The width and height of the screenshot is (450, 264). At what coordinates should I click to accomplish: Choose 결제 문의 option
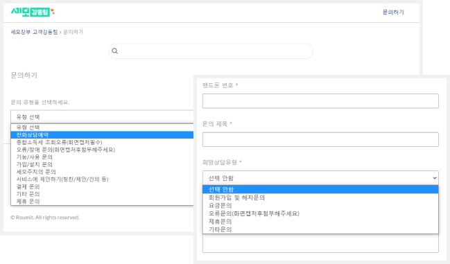[102, 186]
